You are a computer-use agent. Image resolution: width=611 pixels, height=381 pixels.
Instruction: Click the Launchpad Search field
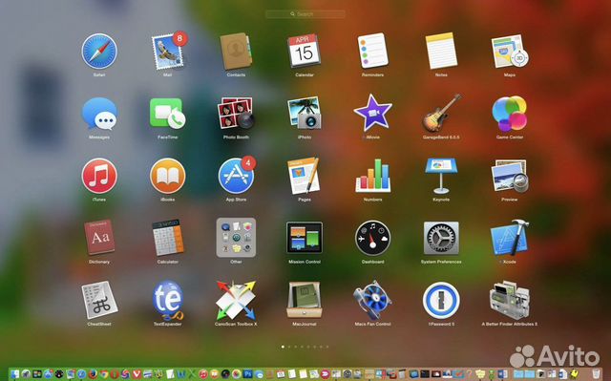tap(305, 14)
